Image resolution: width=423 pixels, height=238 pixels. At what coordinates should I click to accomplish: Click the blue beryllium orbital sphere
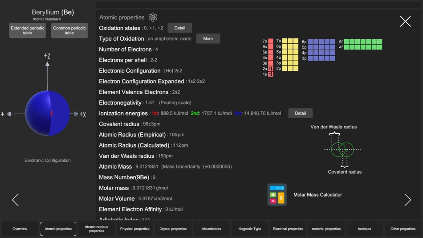[48, 113]
